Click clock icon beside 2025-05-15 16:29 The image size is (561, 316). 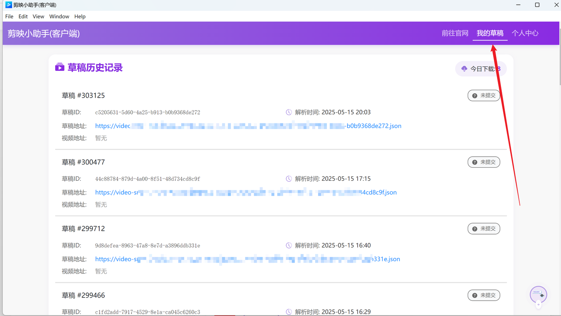[289, 312]
